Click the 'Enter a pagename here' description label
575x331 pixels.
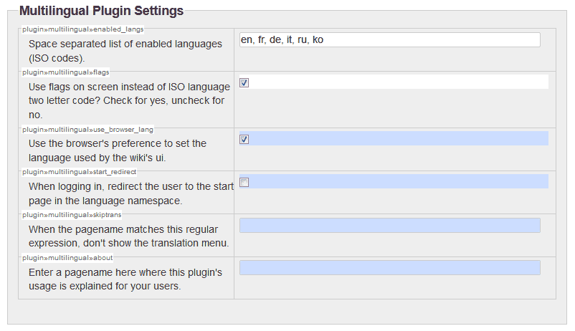125,279
